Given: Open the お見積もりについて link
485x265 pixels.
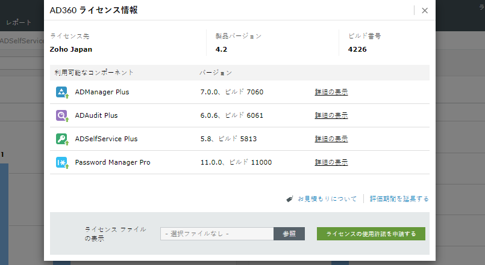Looking at the screenshot, I should tap(327, 199).
